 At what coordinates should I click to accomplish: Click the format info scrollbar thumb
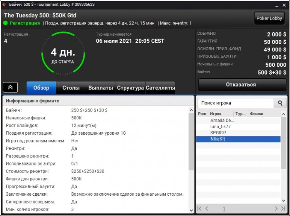[x=191, y=142]
